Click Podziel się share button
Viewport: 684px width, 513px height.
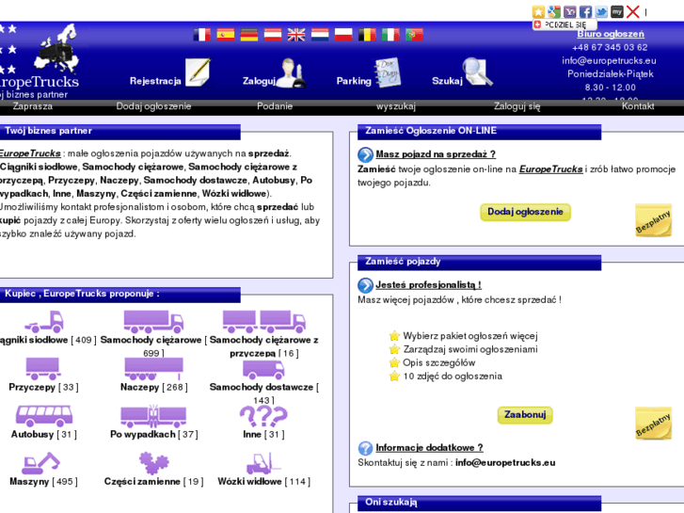tap(565, 24)
